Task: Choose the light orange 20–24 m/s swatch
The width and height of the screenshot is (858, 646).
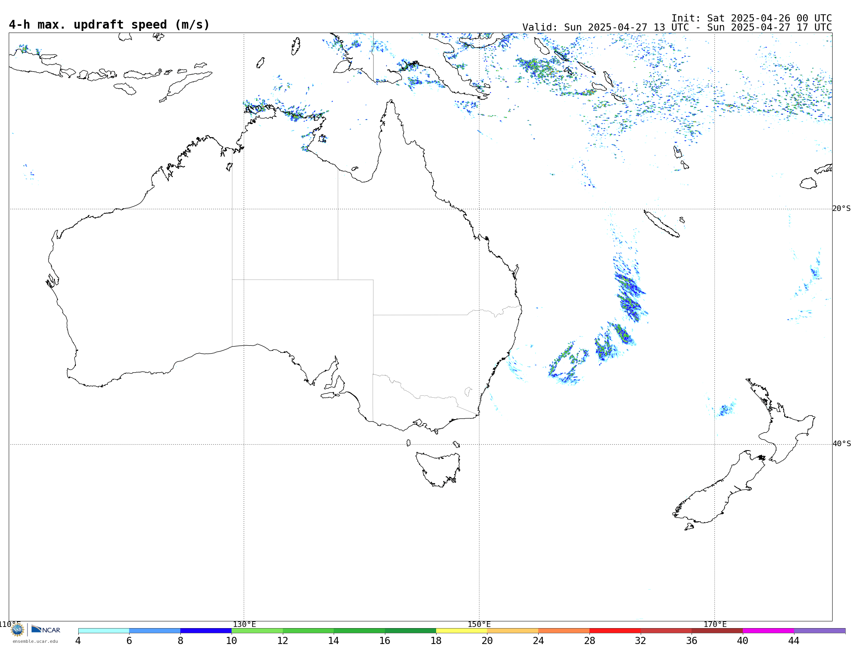Action: 513,631
